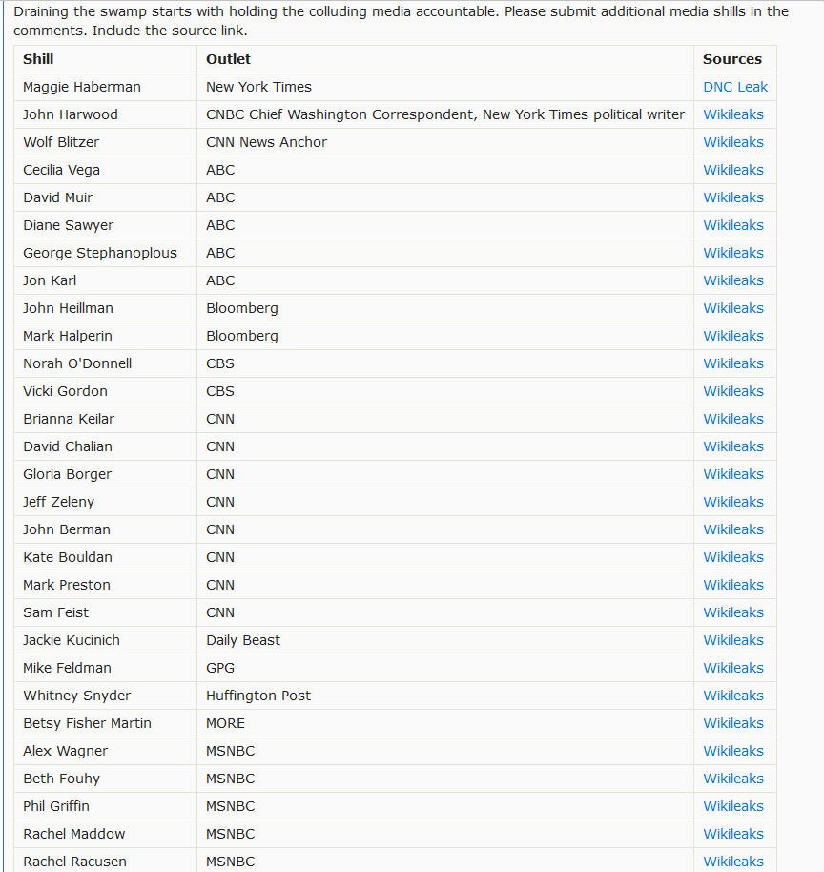Select Bloomberg in Mark Halperin row
The height and width of the screenshot is (872, 824).
242,336
